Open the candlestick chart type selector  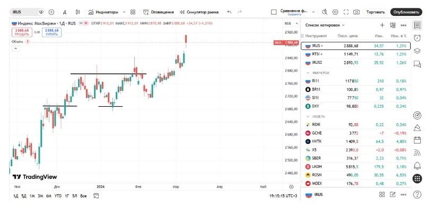78,12
